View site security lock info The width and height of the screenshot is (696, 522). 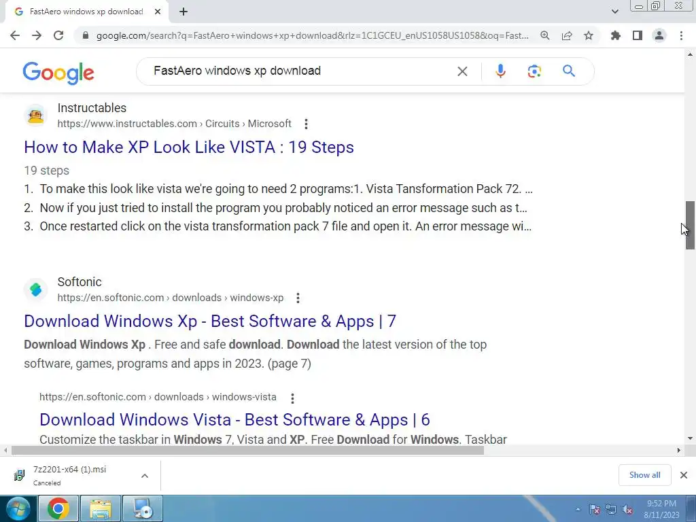pos(86,35)
